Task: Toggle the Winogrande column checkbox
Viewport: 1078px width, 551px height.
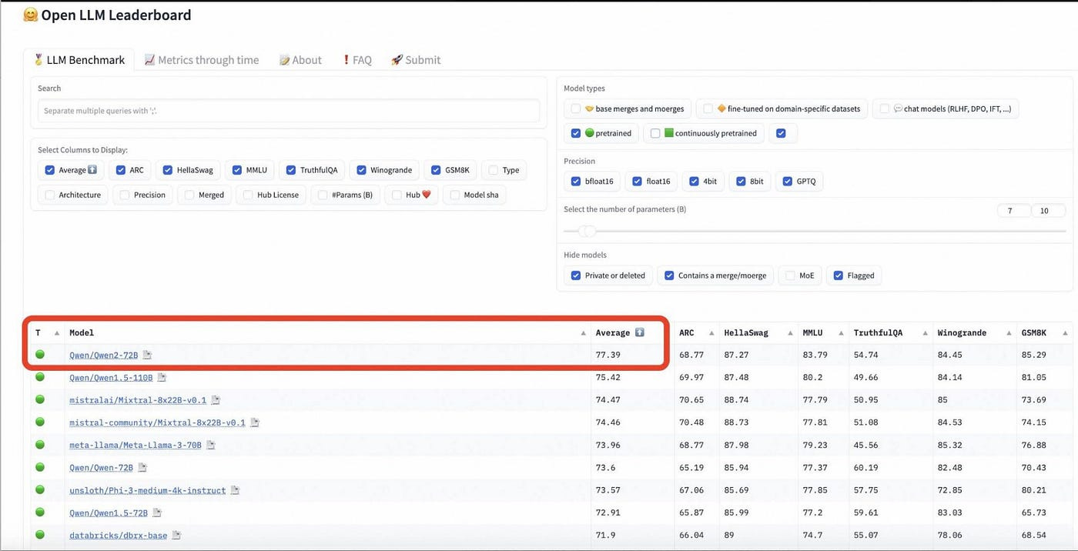Action: click(x=361, y=170)
